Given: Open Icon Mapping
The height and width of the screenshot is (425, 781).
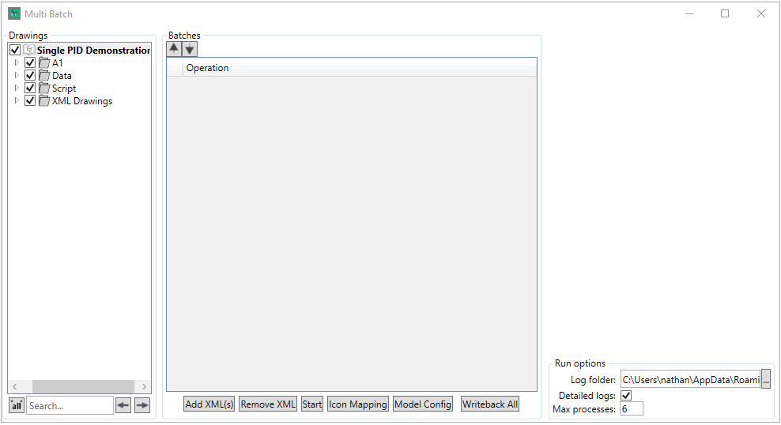Looking at the screenshot, I should [357, 404].
